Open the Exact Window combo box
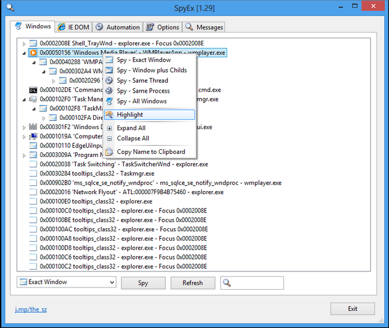The width and height of the screenshot is (389, 328). (x=67, y=282)
